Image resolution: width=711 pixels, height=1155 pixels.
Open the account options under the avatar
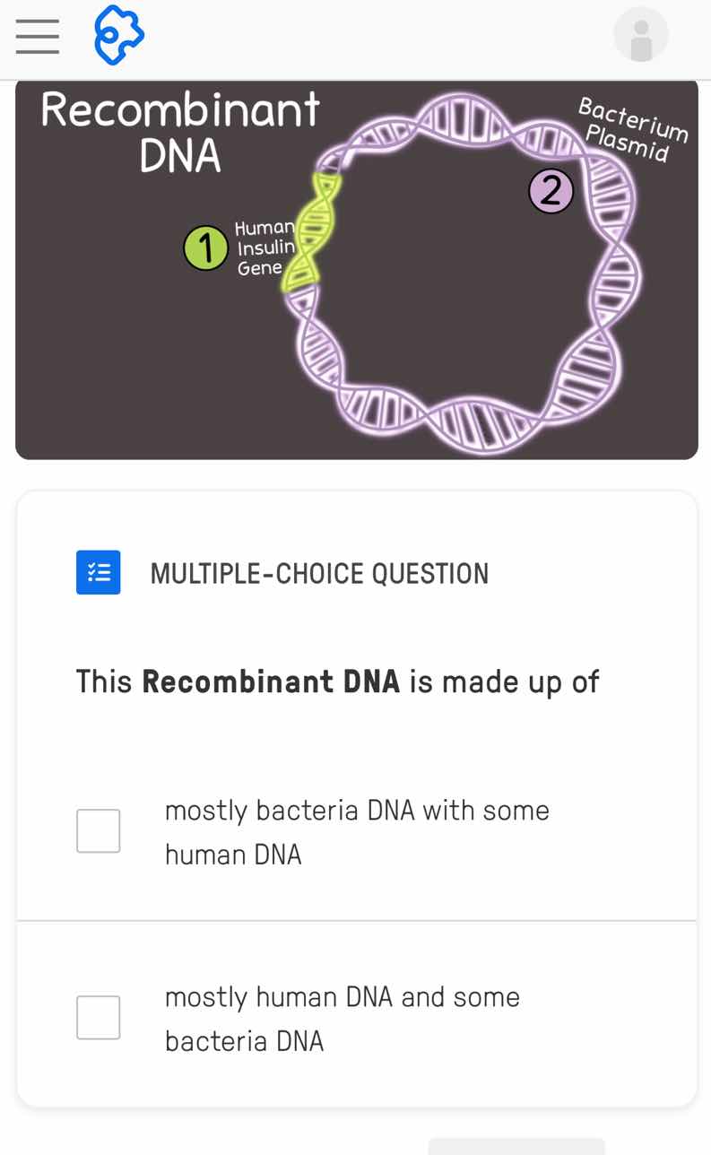click(x=640, y=34)
